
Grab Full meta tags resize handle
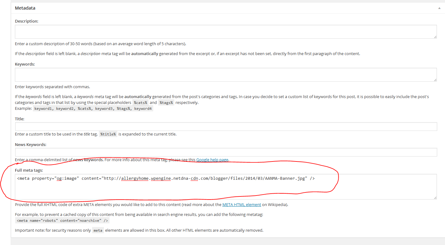[435, 198]
